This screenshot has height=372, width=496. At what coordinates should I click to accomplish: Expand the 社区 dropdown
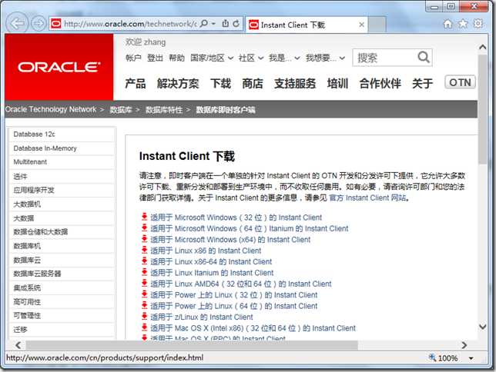coord(251,58)
